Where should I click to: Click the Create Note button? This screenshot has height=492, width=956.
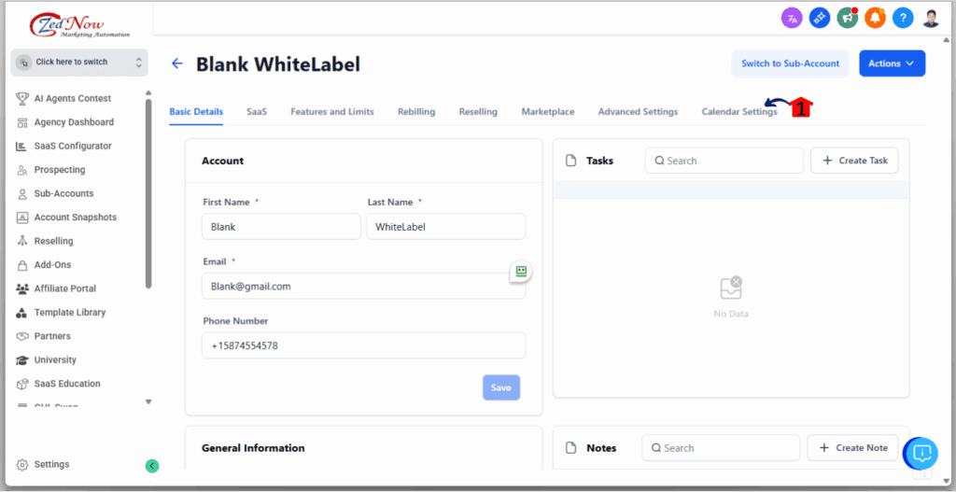click(852, 447)
